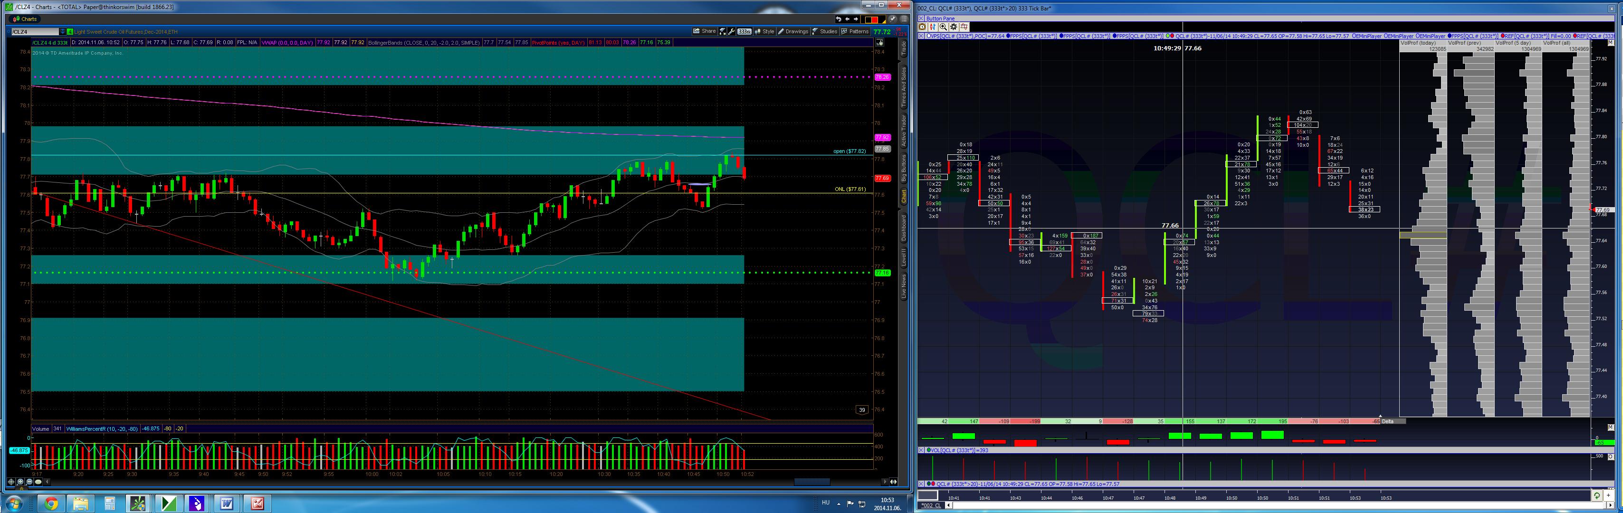Click the VolProf (prev) column header
Image resolution: width=1623 pixels, height=513 pixels.
click(x=1470, y=43)
